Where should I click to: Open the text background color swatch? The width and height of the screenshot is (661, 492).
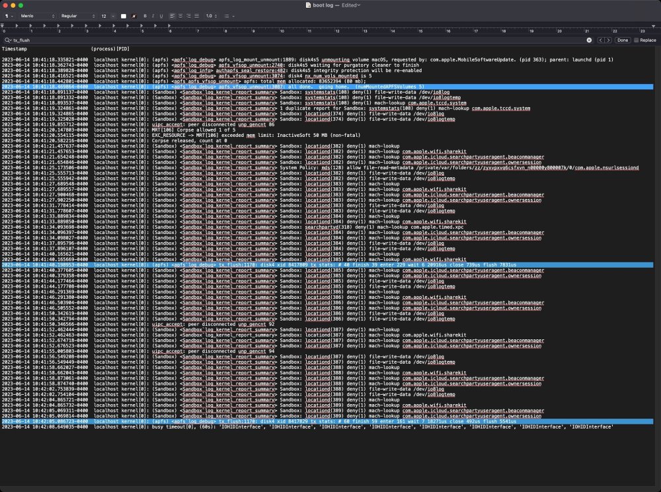point(134,16)
